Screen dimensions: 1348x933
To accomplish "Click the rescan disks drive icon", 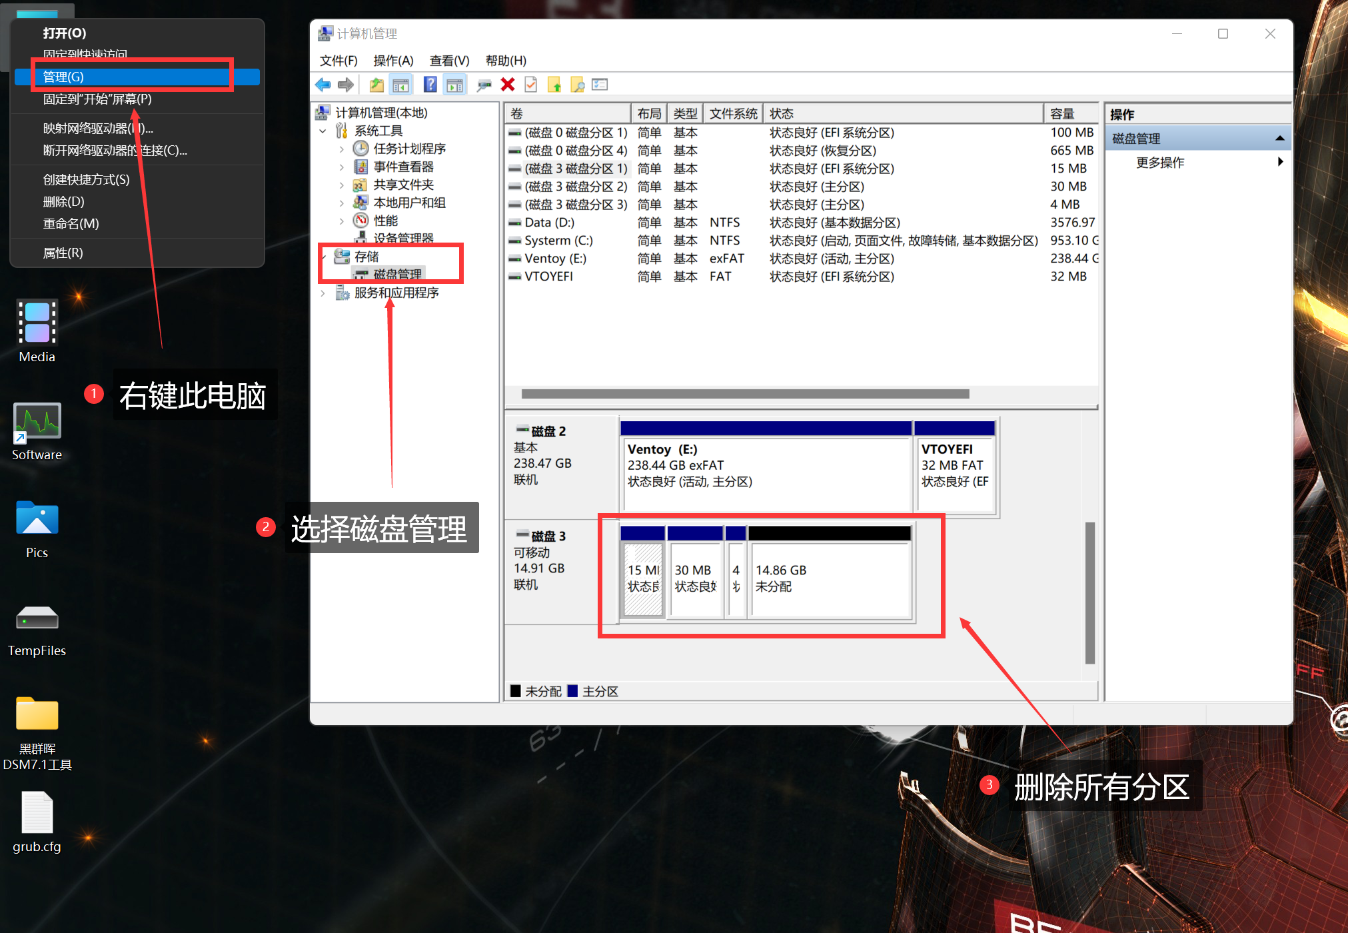I will point(484,85).
